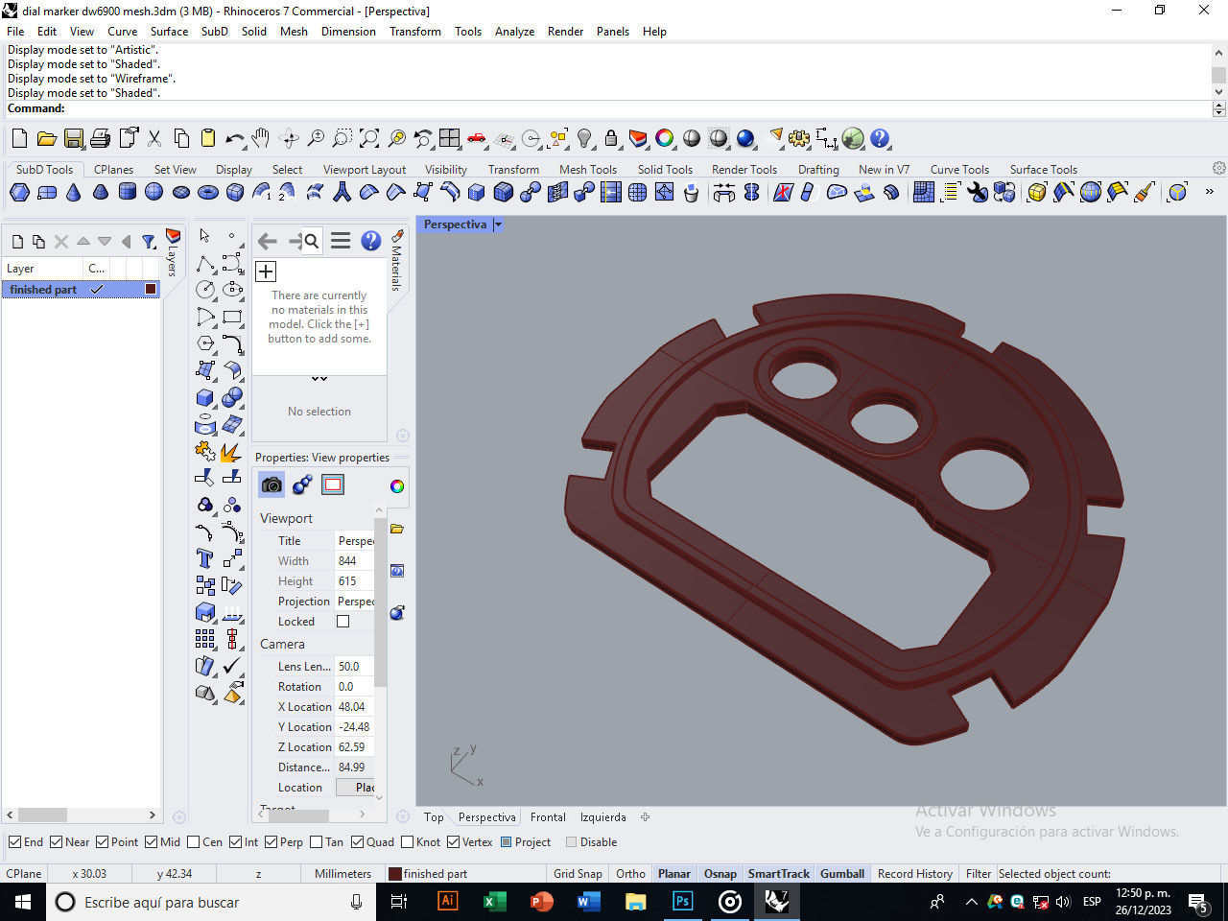Select the Circle tool in left sidebar
This screenshot has height=921, width=1228.
point(205,289)
